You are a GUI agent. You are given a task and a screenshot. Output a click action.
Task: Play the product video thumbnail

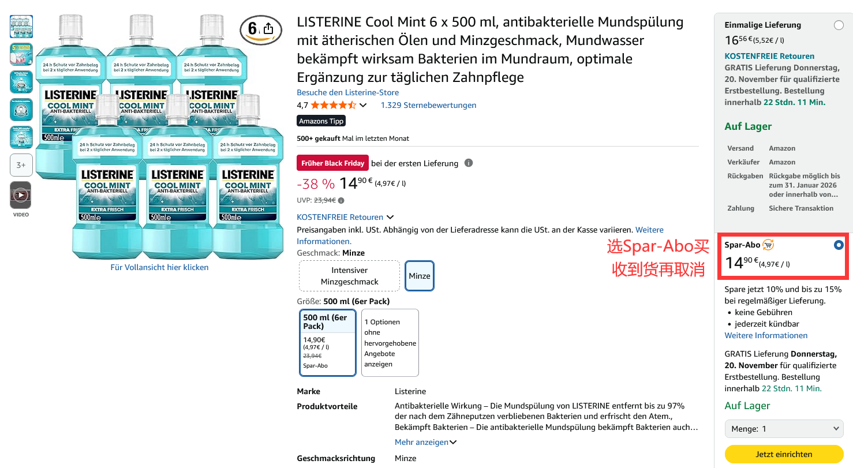[21, 195]
